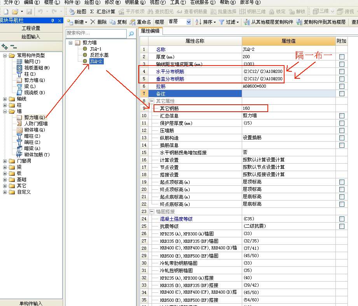The image size is (358, 306).
Task: Click 复制 copy button
Action: coord(118,22)
